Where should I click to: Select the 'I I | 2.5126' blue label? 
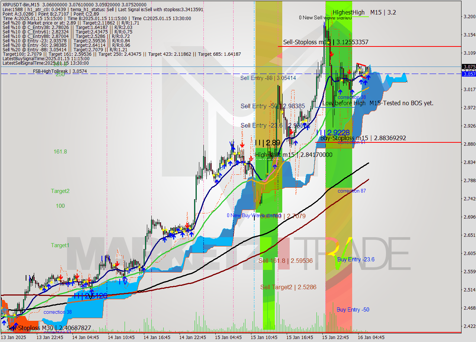(90, 296)
